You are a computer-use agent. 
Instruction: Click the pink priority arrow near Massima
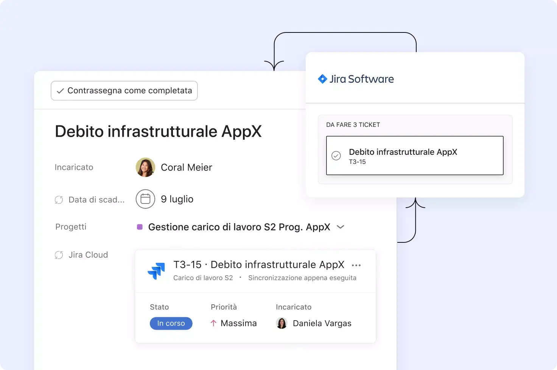(x=213, y=323)
